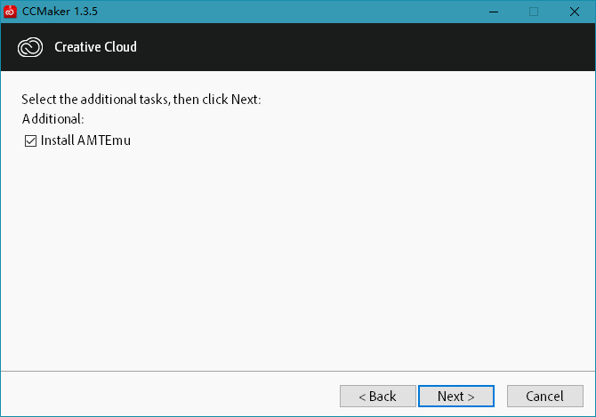Minimize the CCMaker window
This screenshot has height=417, width=596.
[x=494, y=12]
